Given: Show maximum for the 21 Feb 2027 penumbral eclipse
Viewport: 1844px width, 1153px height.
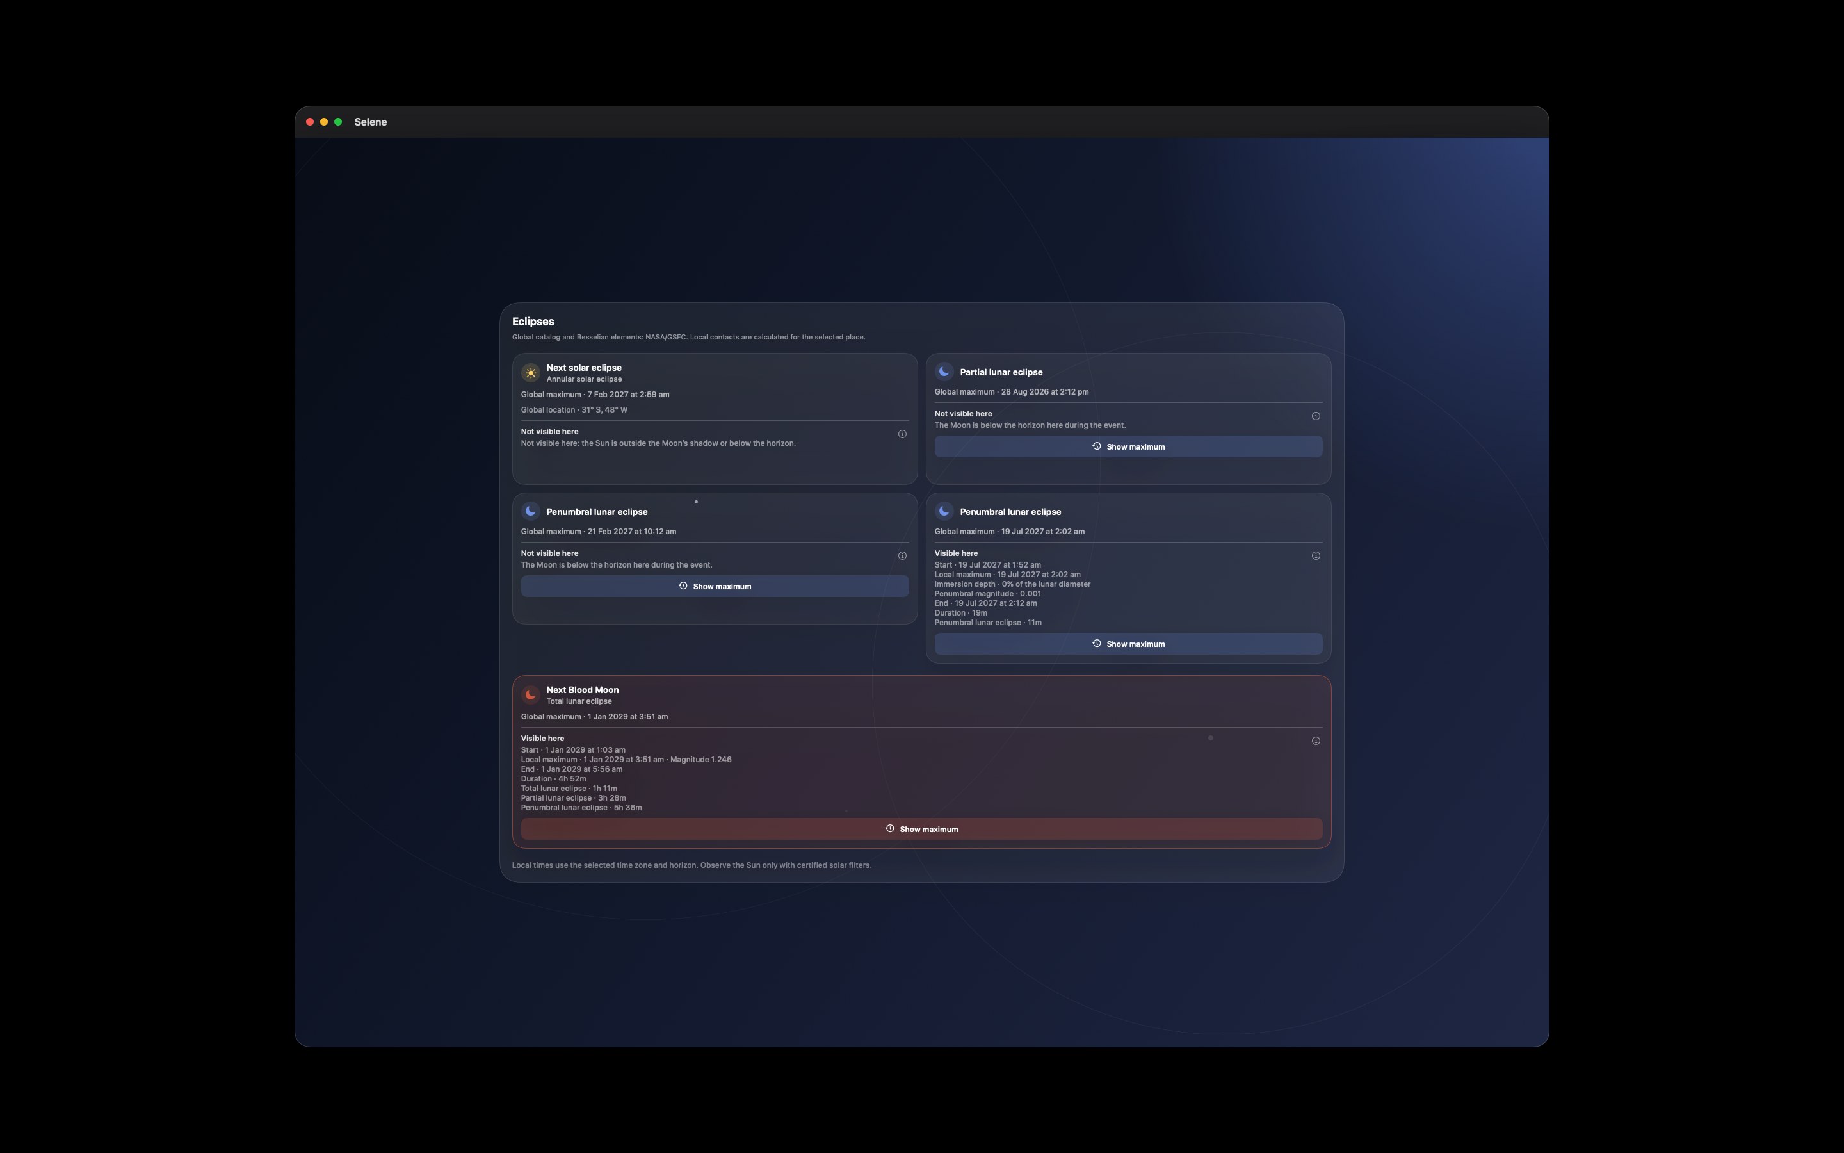Looking at the screenshot, I should tap(715, 586).
